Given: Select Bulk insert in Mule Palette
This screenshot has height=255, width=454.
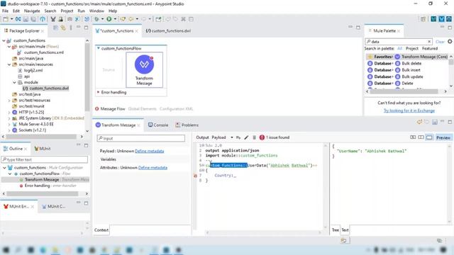Looking at the screenshot, I should (408, 70).
